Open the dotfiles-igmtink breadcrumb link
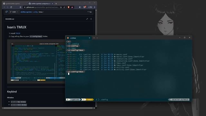 26,12
